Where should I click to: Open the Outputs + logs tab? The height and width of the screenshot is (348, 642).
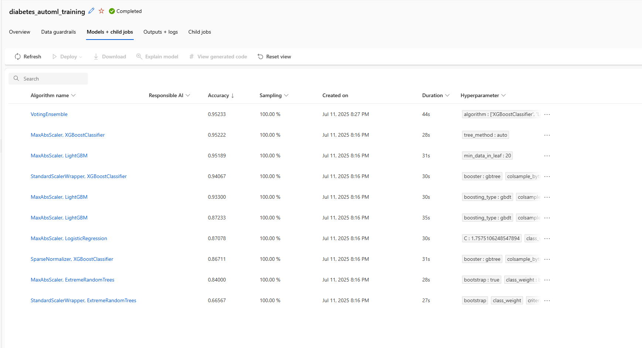[161, 32]
